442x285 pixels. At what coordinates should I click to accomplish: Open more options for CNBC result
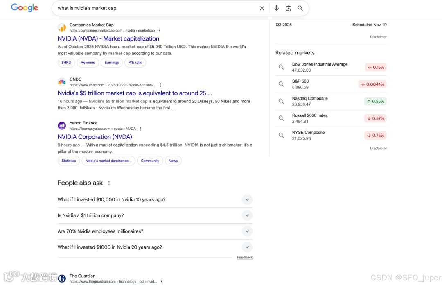coord(160,85)
